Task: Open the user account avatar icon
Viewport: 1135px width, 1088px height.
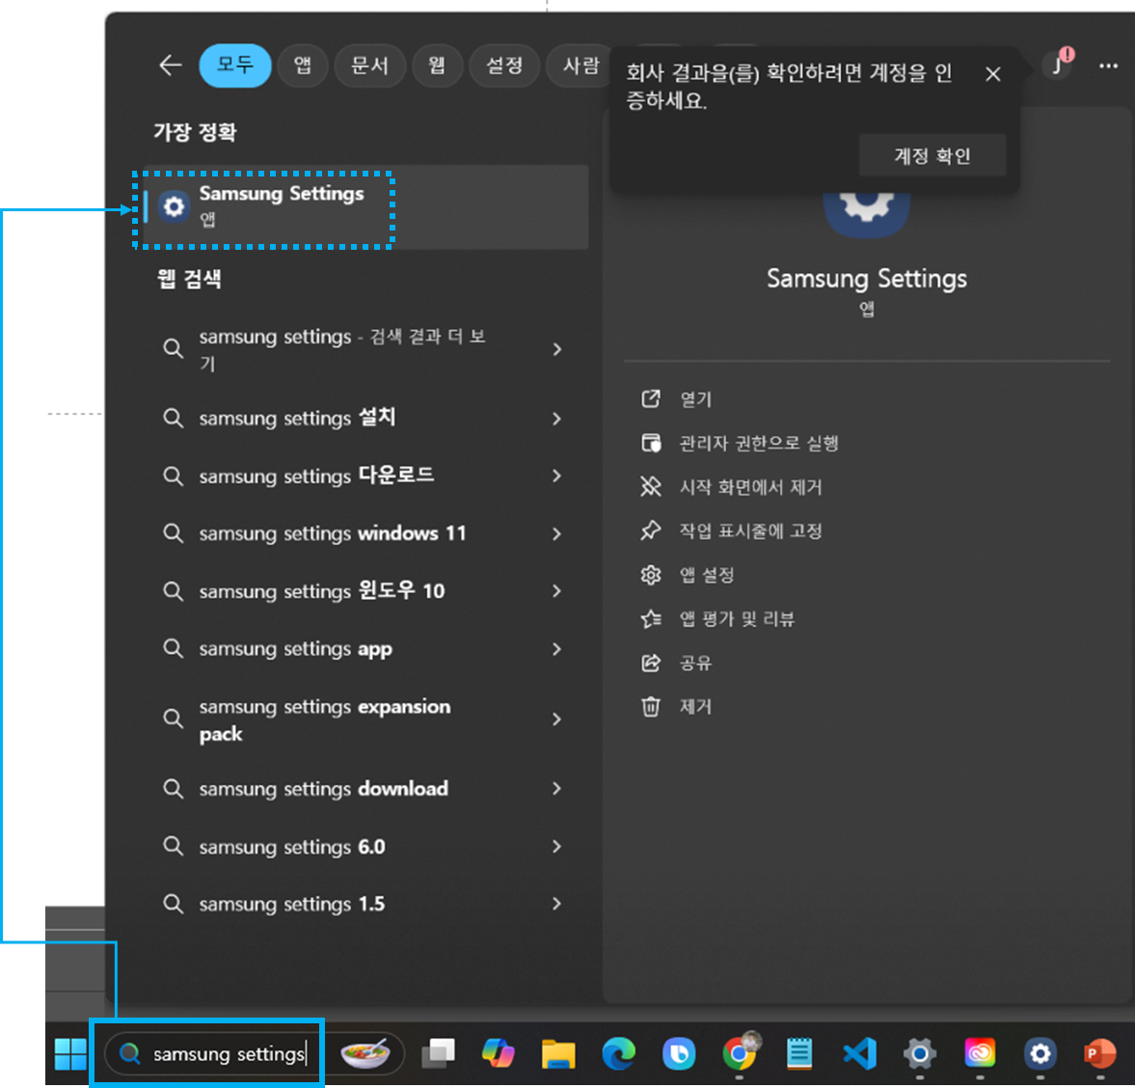Action: tap(1058, 67)
